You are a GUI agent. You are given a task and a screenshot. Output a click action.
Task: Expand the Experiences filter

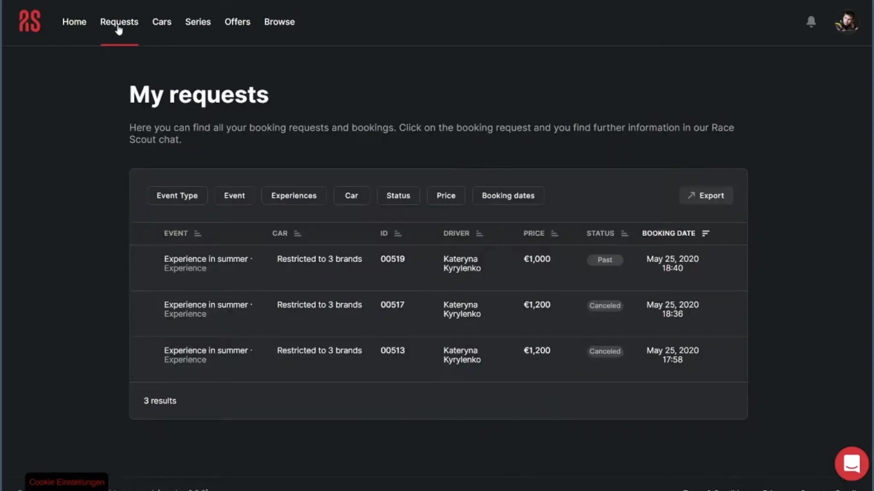point(294,196)
